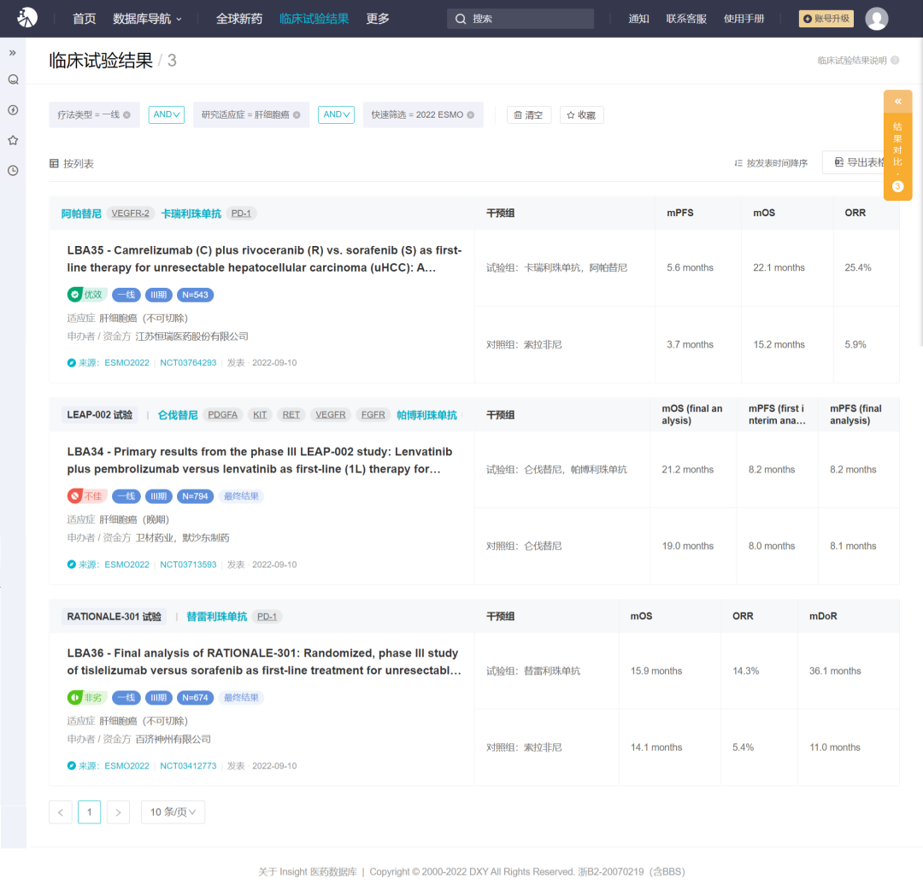The image size is (923, 896).
Task: Open 联系客服 in the navbar
Action: [686, 19]
